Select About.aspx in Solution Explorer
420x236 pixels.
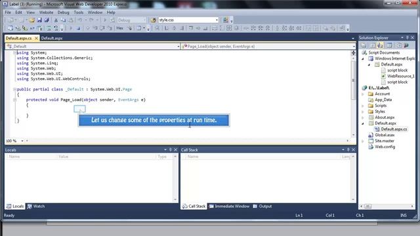385,117
